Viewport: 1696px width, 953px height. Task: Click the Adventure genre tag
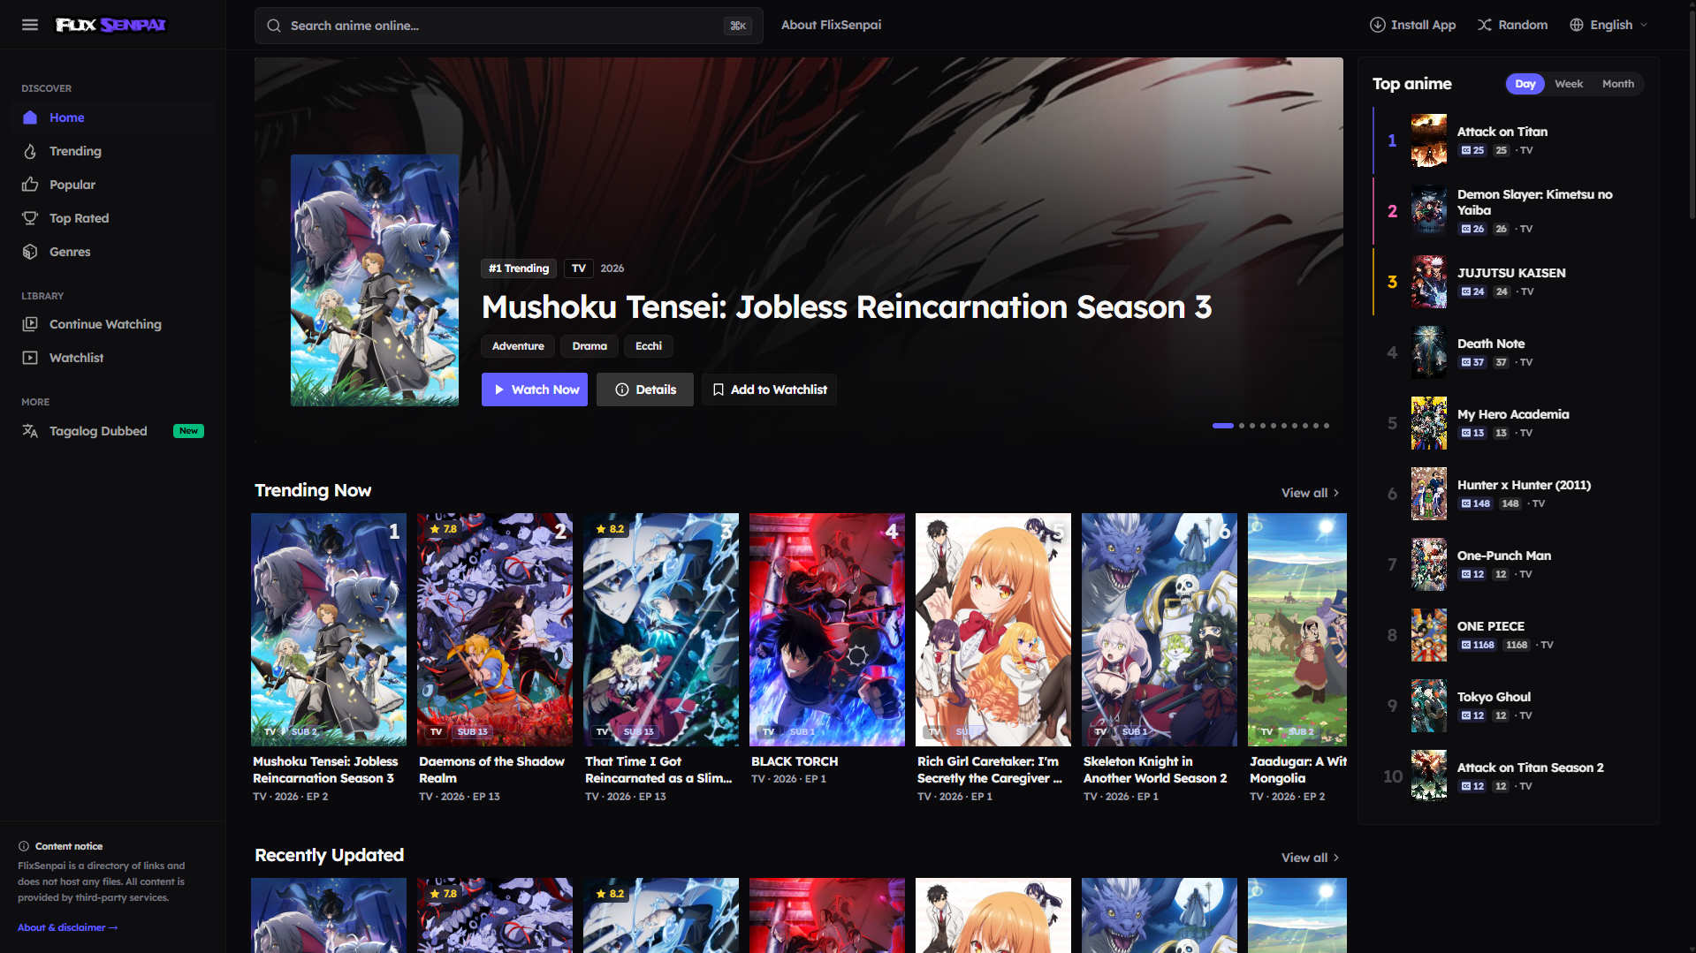click(518, 346)
